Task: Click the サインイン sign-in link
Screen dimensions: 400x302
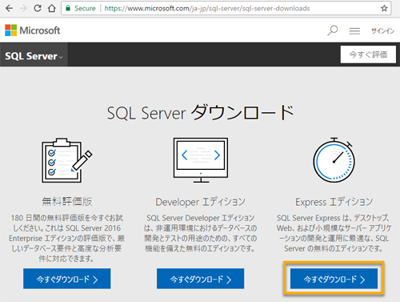Action: click(x=382, y=31)
